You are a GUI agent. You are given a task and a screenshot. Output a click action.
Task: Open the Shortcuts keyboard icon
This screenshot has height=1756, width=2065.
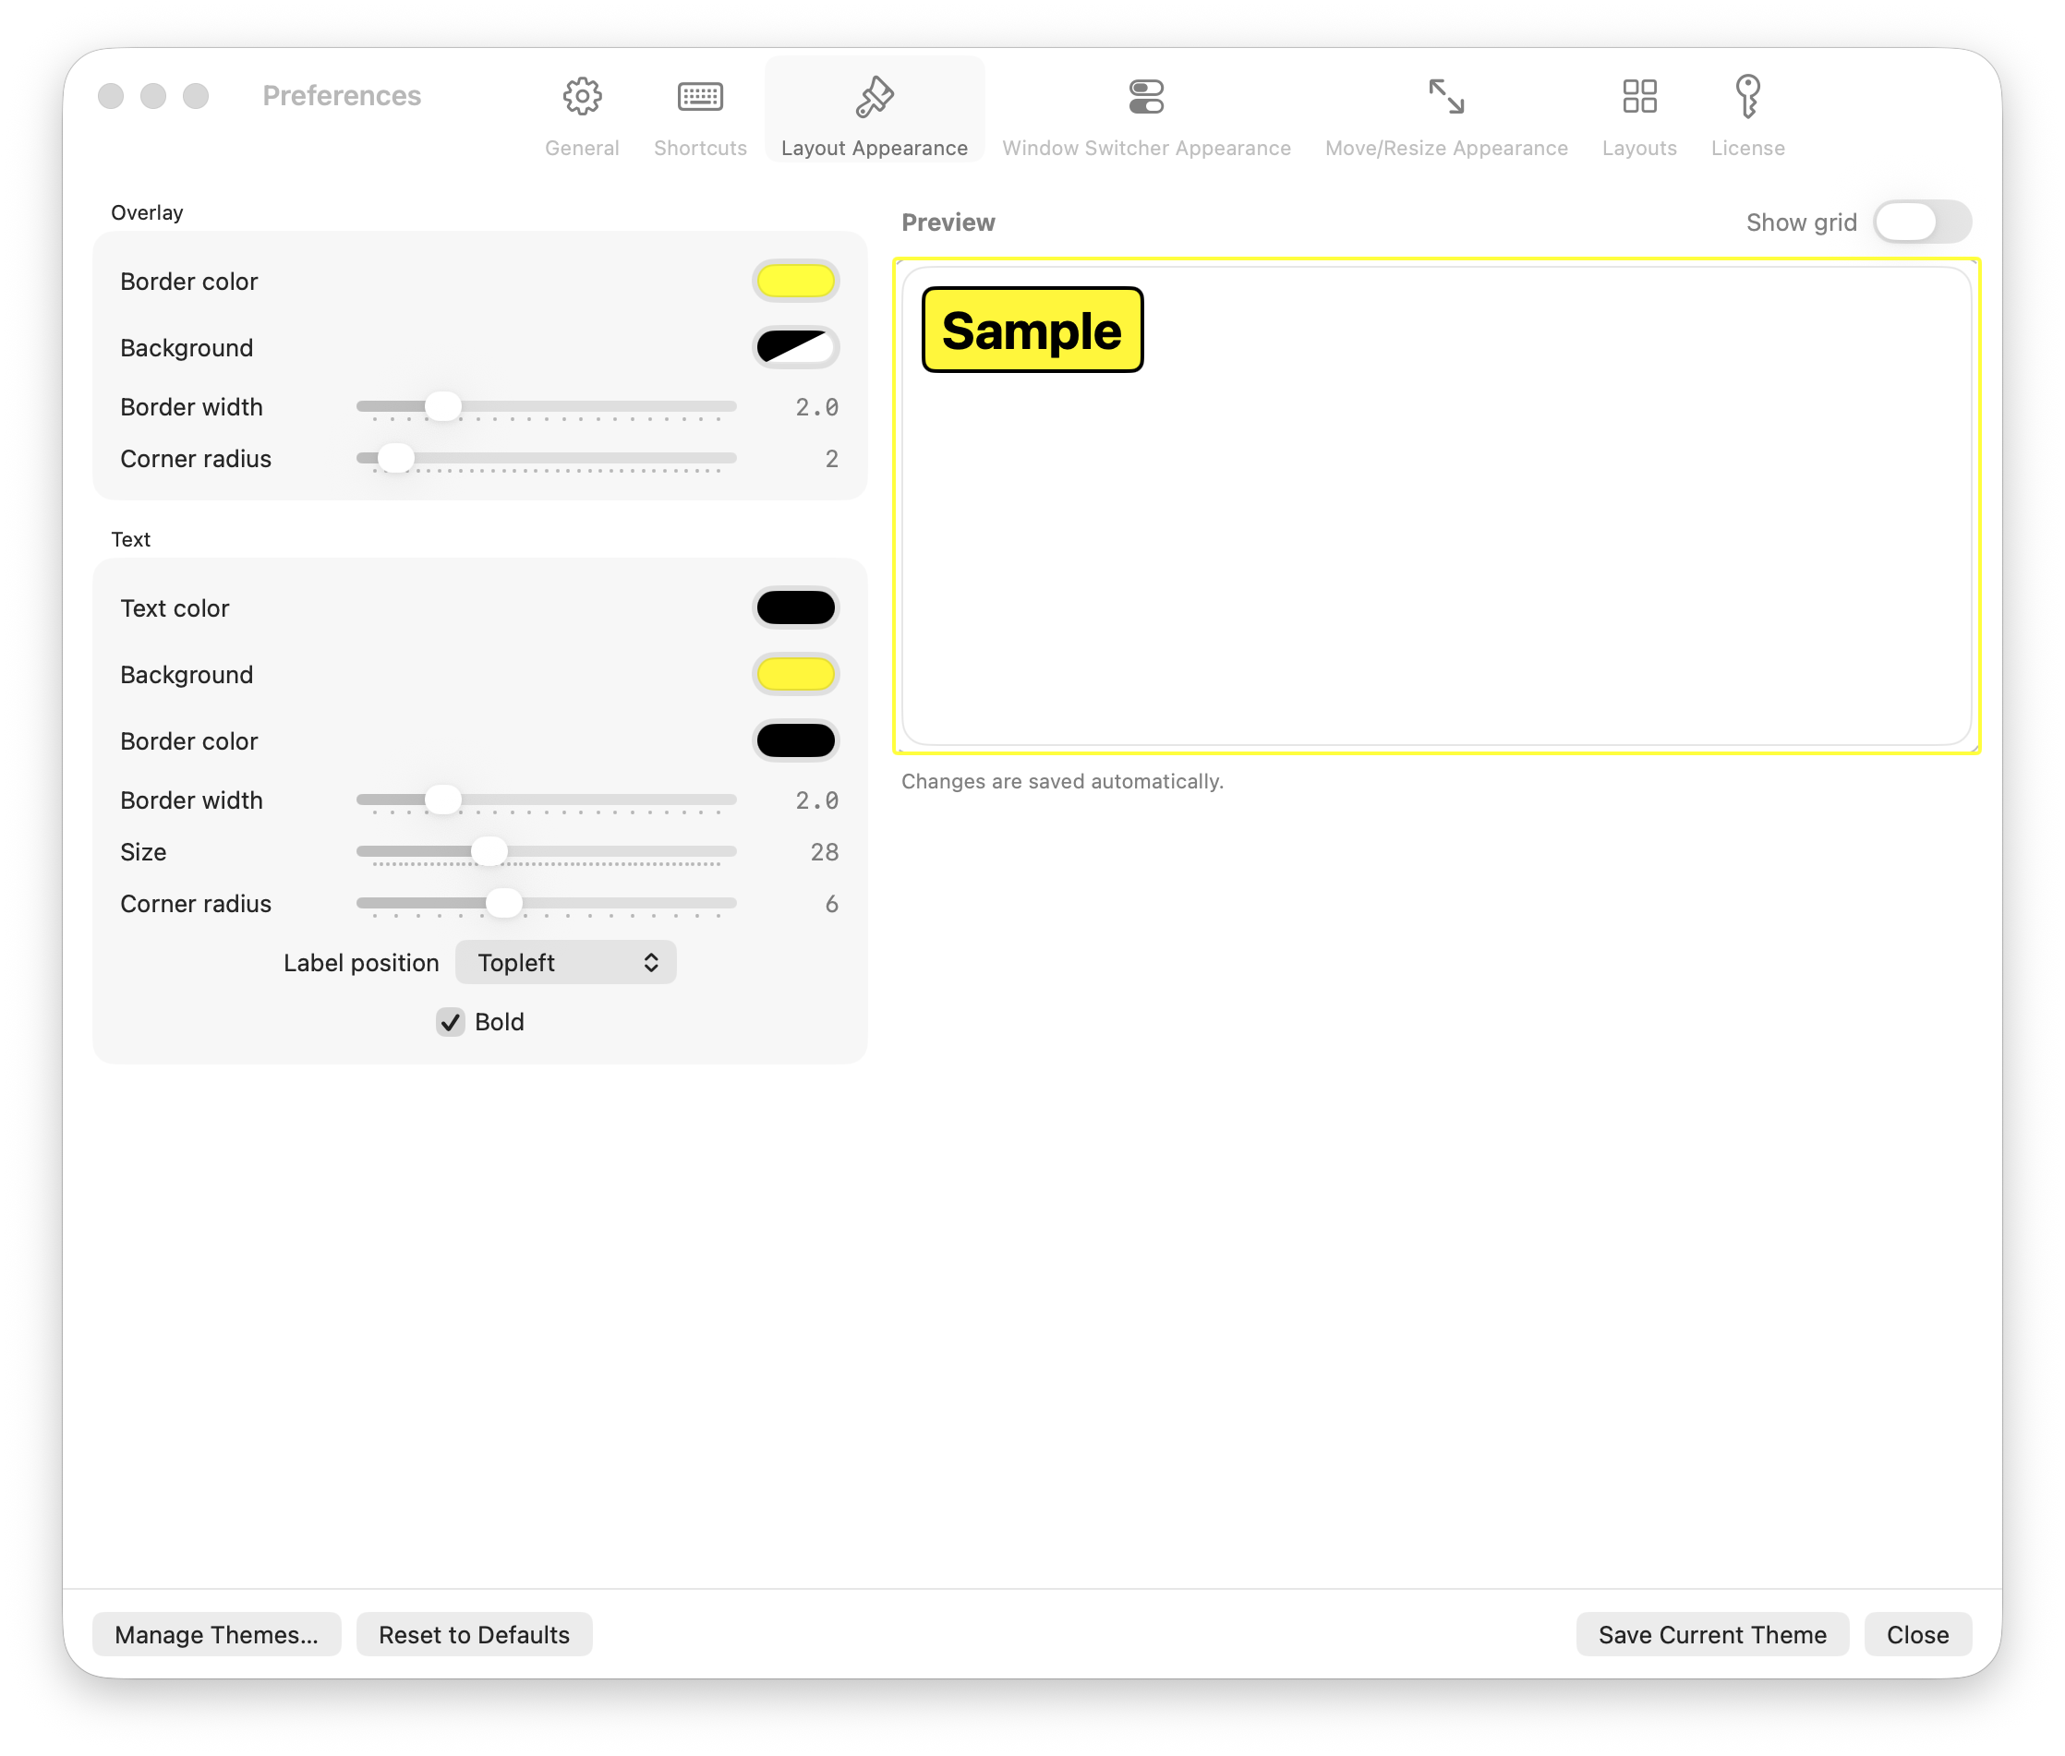(x=700, y=97)
